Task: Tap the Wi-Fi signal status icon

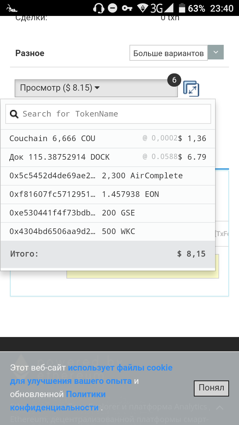Action: 143,8
